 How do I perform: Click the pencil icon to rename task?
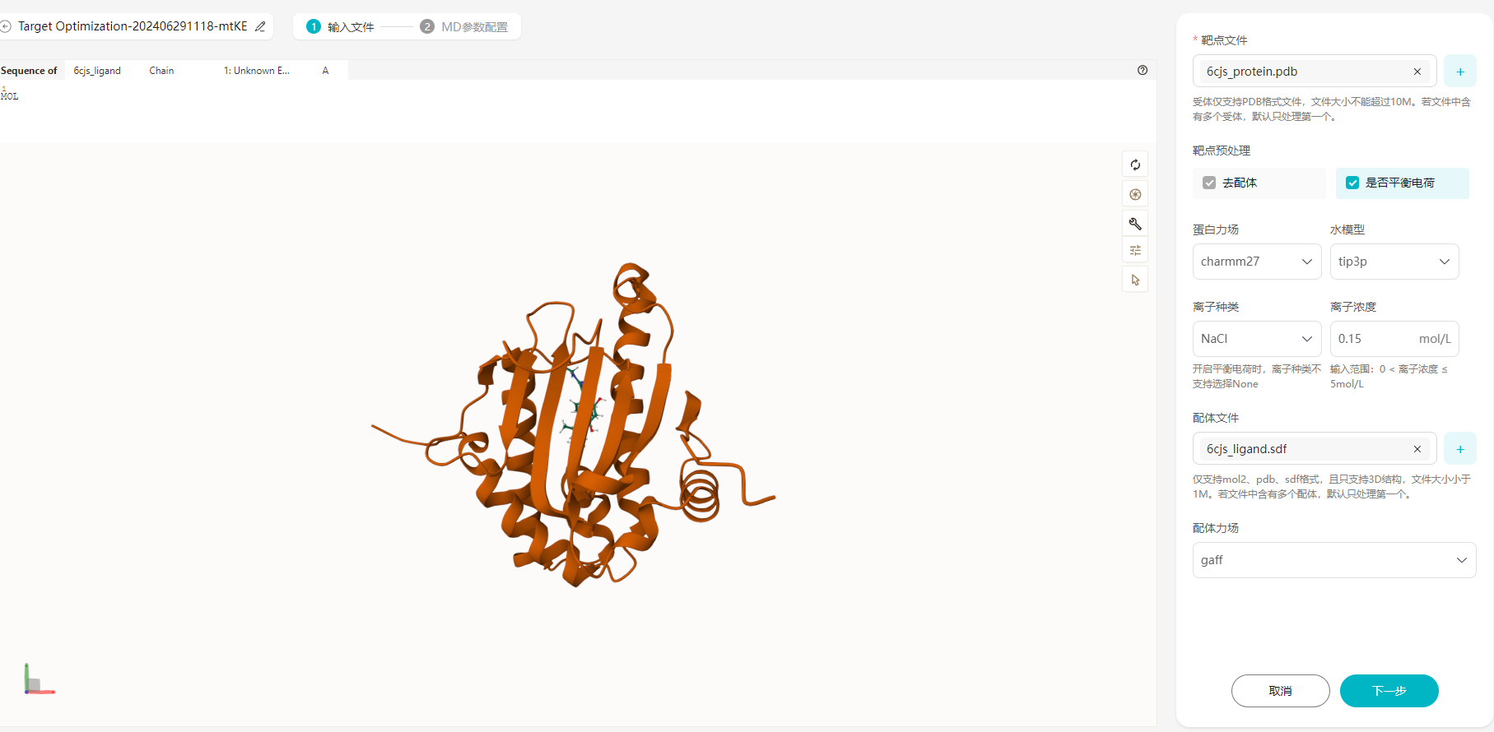260,26
